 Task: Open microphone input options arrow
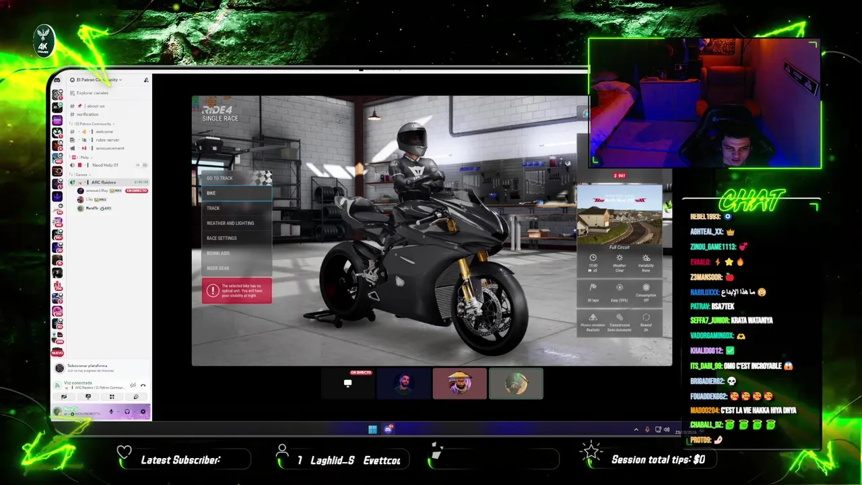click(117, 412)
